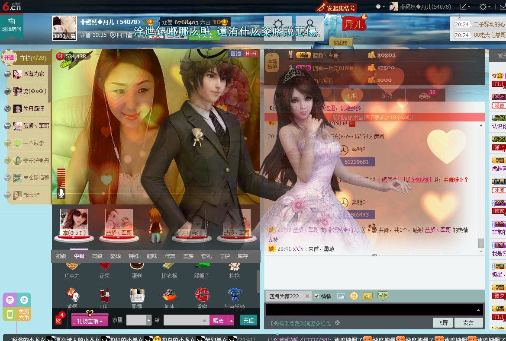Screen dimensions: 506x341
Task: Select the 绿帽子 green hat gift
Action: pos(202,271)
